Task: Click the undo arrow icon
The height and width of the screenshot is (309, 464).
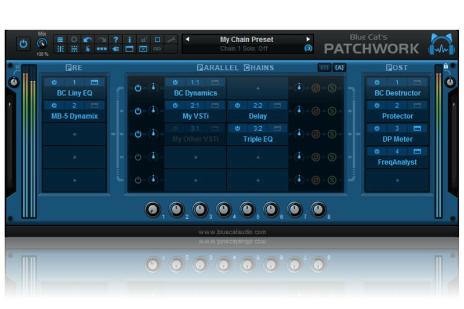Action: click(x=88, y=39)
